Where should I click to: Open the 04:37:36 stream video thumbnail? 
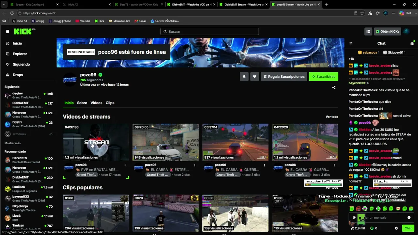click(x=96, y=142)
